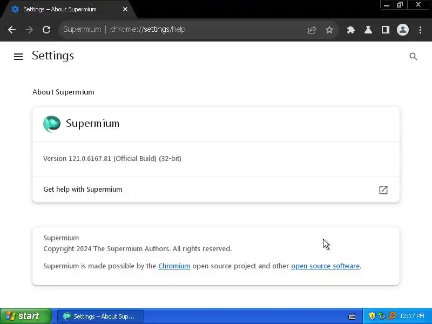Open the Chromium link
This screenshot has height=324, width=432.
coord(174,266)
